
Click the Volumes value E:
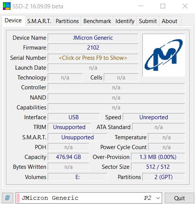[78, 177]
